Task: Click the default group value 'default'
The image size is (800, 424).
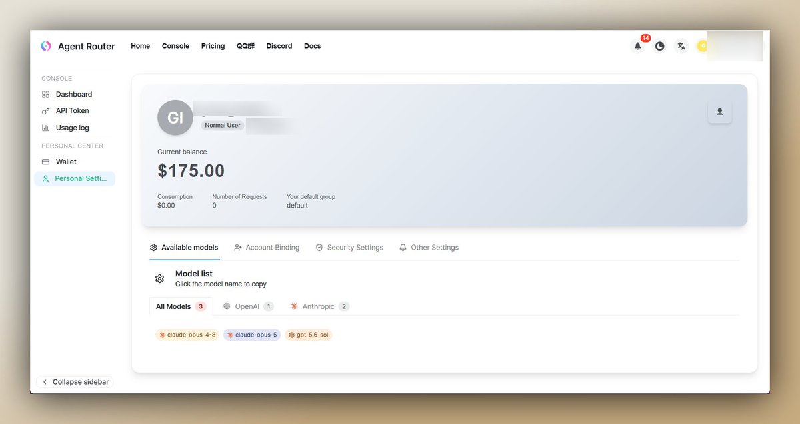Action: [297, 206]
